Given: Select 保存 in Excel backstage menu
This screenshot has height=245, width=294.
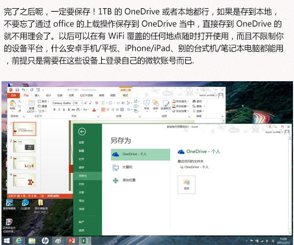Looking at the screenshot, I should click(81, 167).
